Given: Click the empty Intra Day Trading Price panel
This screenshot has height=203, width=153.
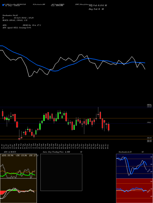Looking at the screenshot, I should [61, 172].
